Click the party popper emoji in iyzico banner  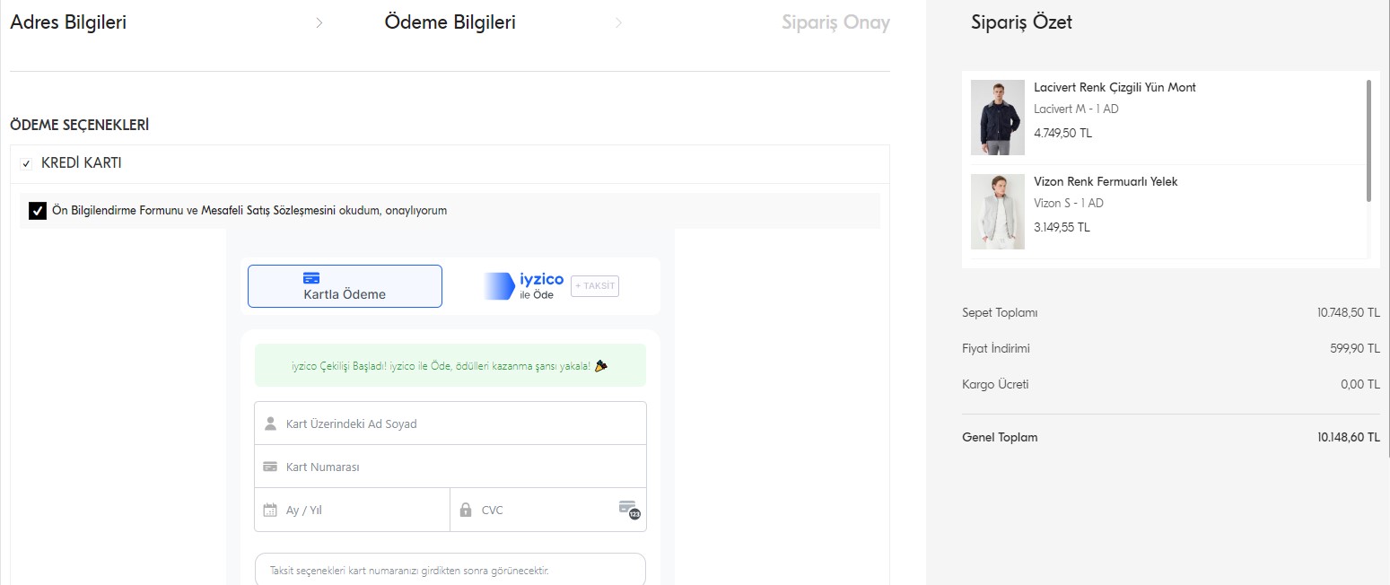click(600, 366)
